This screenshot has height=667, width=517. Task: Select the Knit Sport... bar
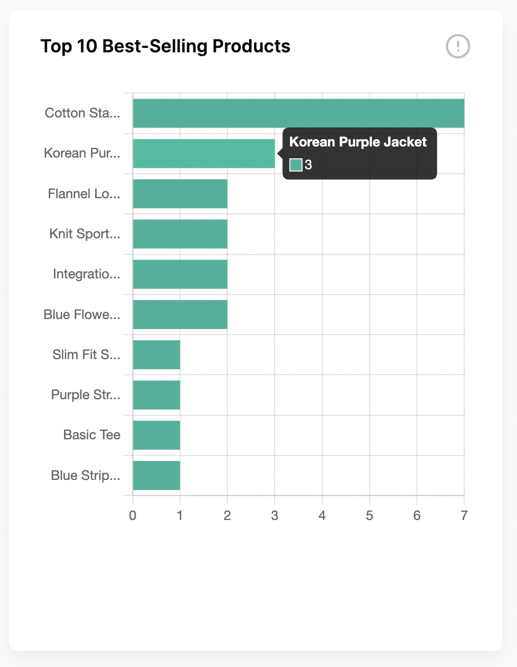180,234
